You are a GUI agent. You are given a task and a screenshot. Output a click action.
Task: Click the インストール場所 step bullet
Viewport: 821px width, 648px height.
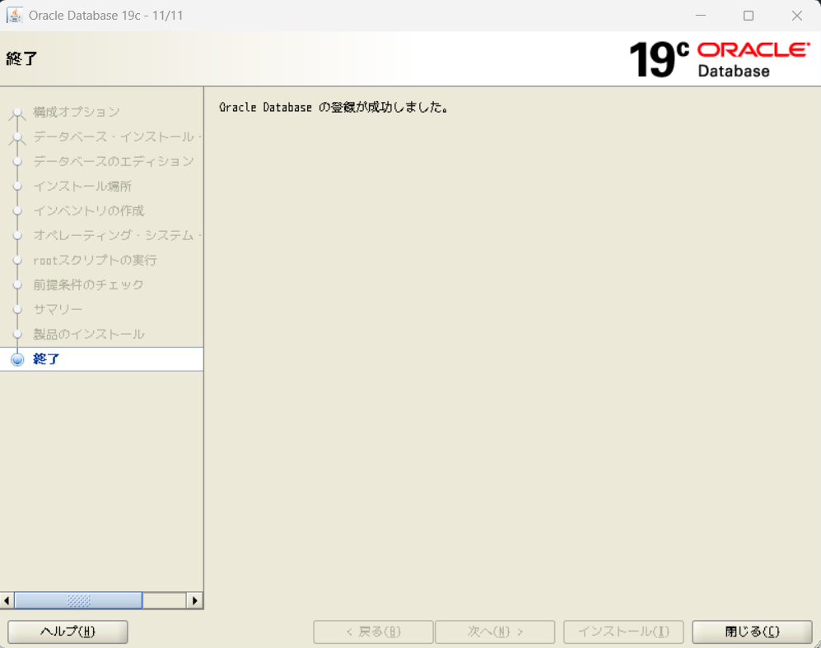click(x=17, y=187)
